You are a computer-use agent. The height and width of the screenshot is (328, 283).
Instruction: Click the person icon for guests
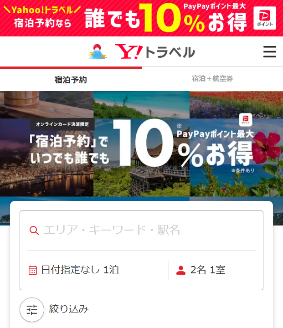tap(181, 270)
